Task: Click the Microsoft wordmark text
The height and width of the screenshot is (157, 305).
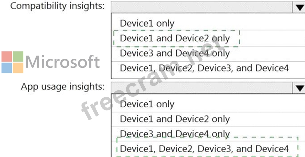Action: 63,62
